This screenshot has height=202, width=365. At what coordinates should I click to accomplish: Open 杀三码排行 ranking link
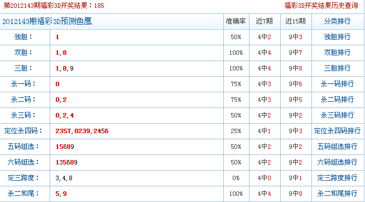pyautogui.click(x=337, y=115)
